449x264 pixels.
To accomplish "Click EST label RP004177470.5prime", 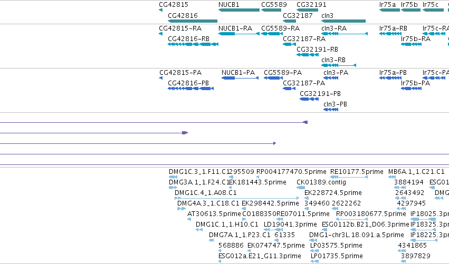I will 291,172.
